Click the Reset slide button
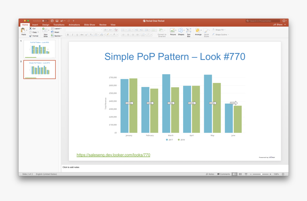Image resolution: width=307 pixels, height=201 pixels. pyautogui.click(x=55, y=32)
